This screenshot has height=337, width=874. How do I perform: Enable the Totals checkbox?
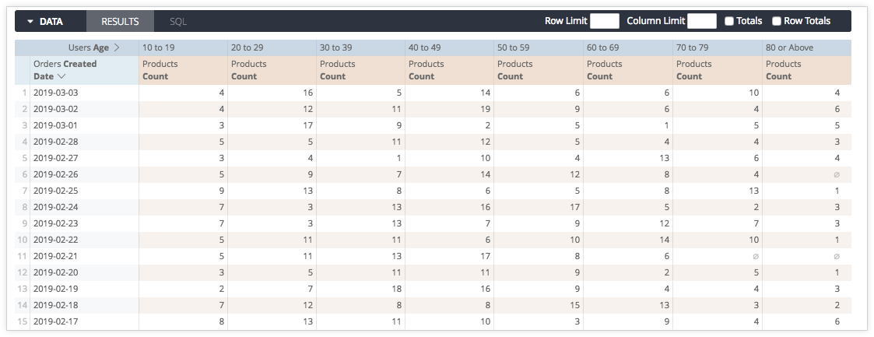(x=729, y=22)
